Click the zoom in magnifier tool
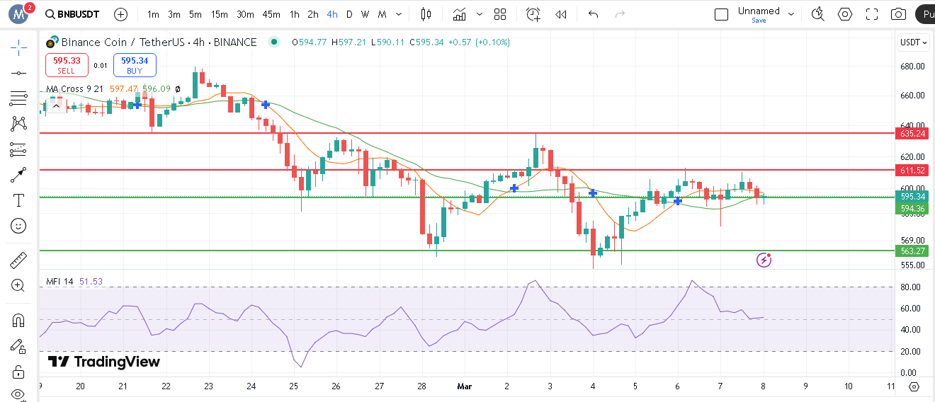 18,285
